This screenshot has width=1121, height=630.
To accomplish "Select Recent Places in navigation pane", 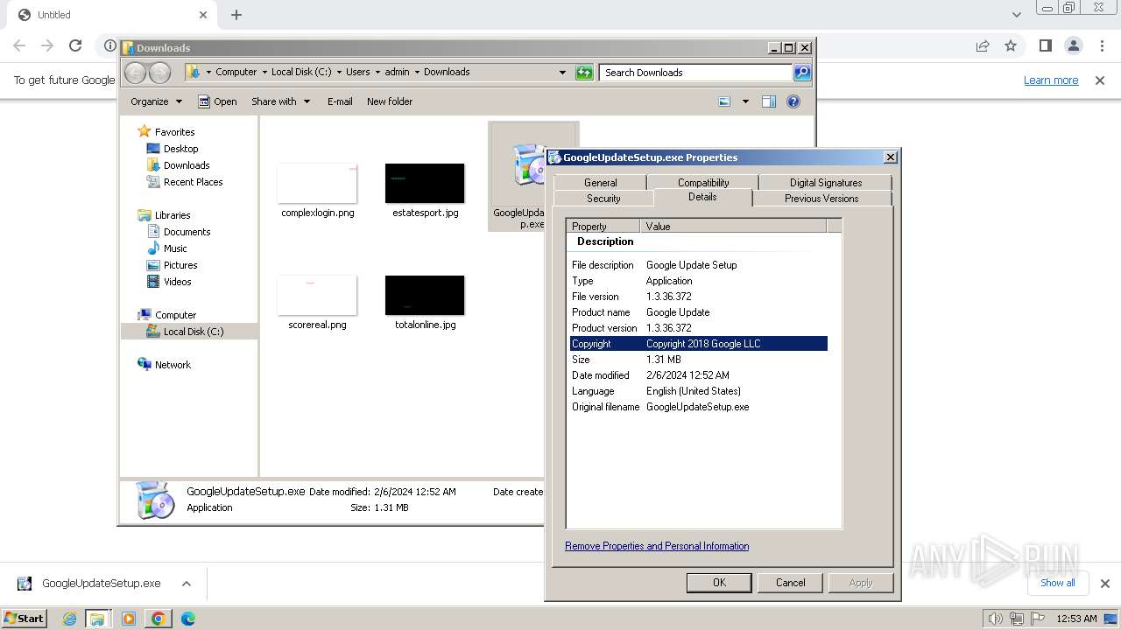I will point(193,182).
